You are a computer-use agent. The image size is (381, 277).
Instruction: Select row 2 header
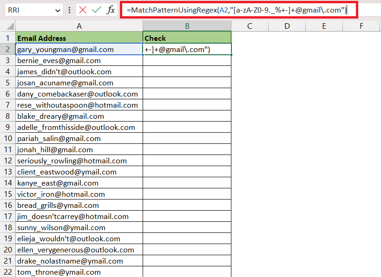8,49
